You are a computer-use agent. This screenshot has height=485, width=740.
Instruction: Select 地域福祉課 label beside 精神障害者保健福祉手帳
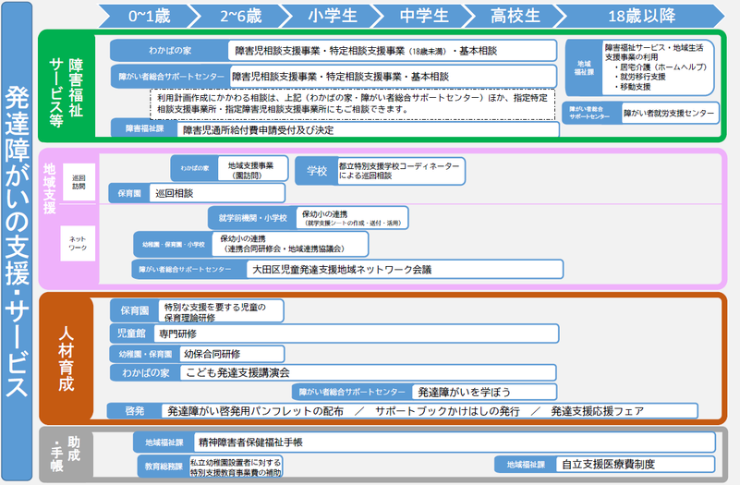pos(164,443)
